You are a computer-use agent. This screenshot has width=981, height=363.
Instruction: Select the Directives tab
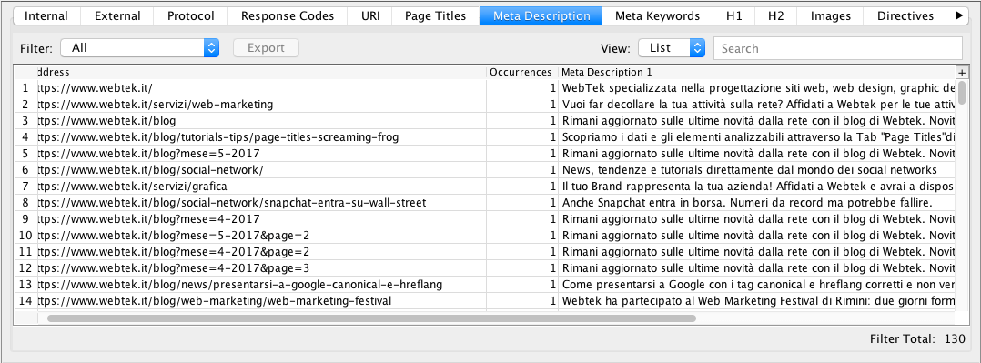point(905,15)
